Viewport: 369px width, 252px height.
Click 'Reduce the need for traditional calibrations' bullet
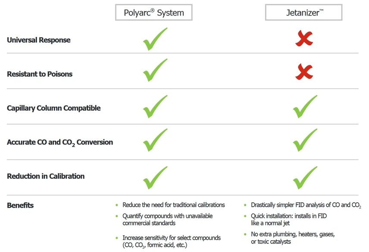pos(173,205)
